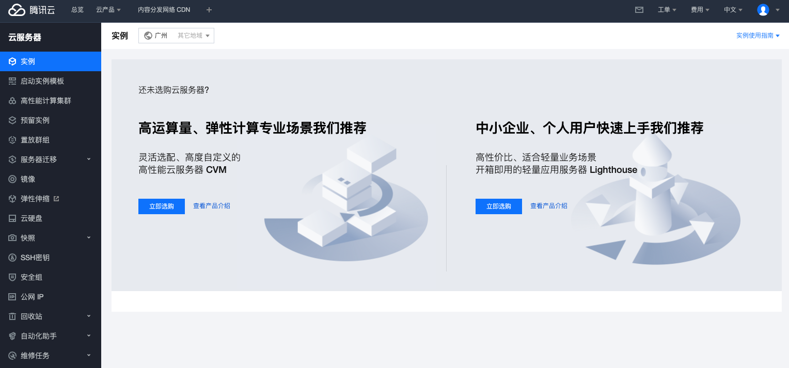Screen dimensions: 789x368
Task: Open the 云产品 dropdown
Action: tap(108, 10)
